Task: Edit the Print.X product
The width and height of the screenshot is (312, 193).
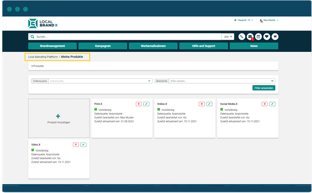Action: pyautogui.click(x=146, y=104)
